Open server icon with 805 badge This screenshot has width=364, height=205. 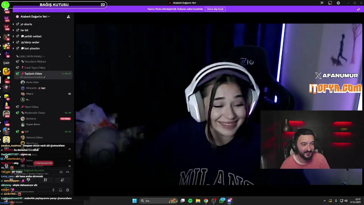tap(6, 114)
